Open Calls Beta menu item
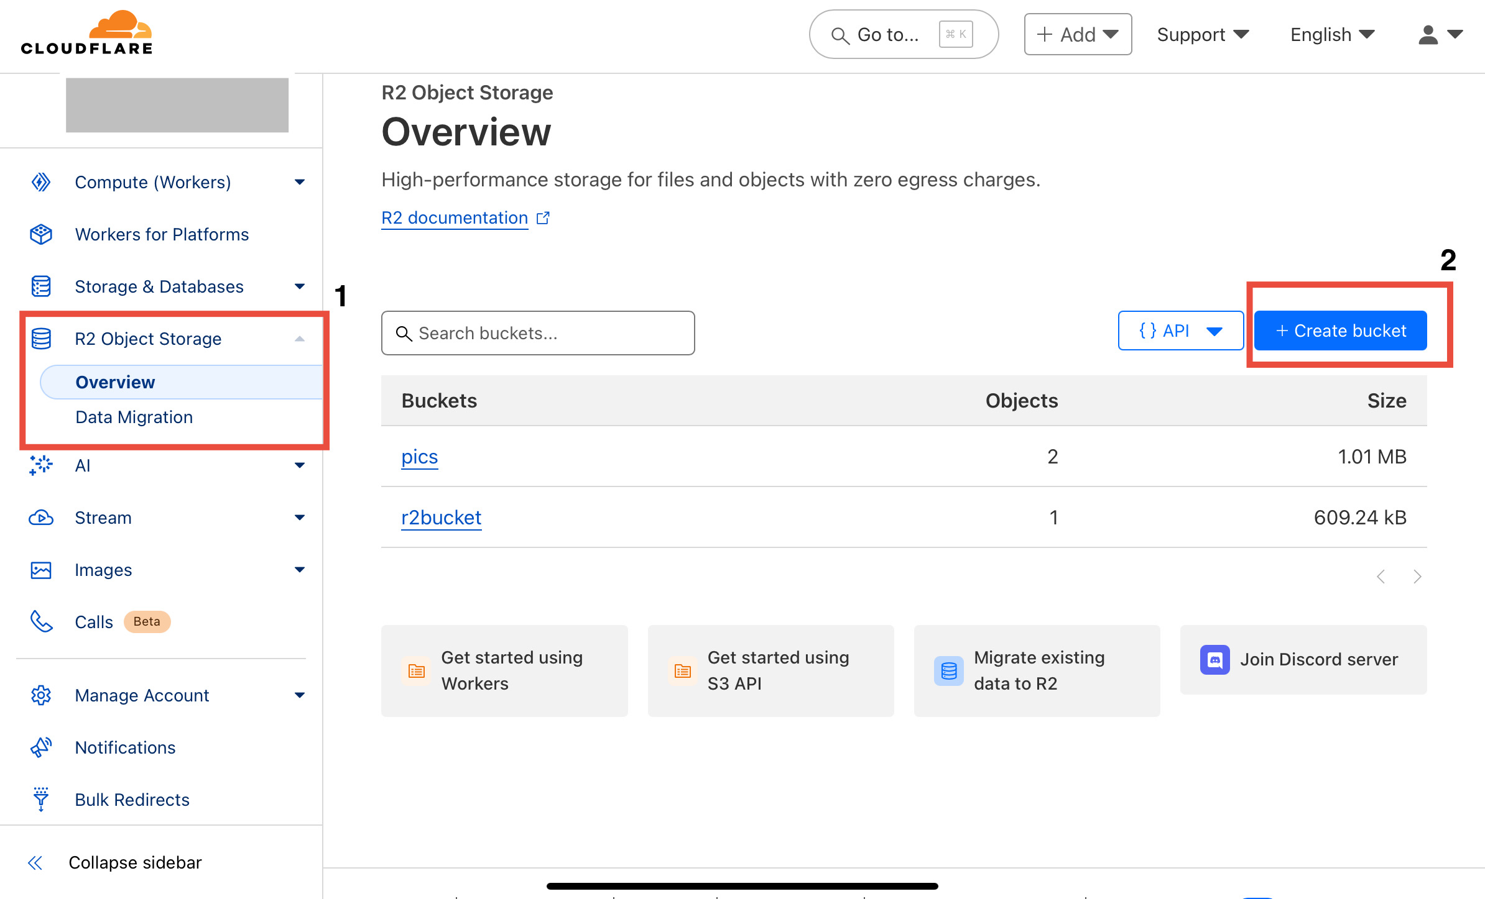 94,622
